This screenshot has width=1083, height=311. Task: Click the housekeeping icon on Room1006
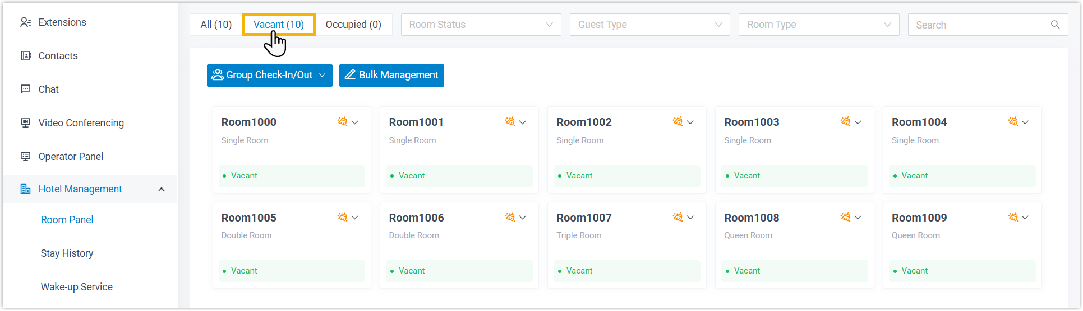point(510,217)
